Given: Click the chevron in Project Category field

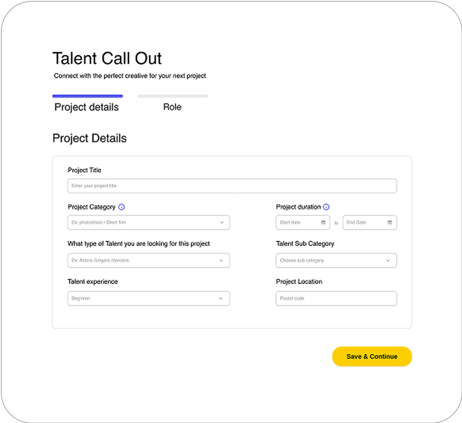Looking at the screenshot, I should coord(222,223).
